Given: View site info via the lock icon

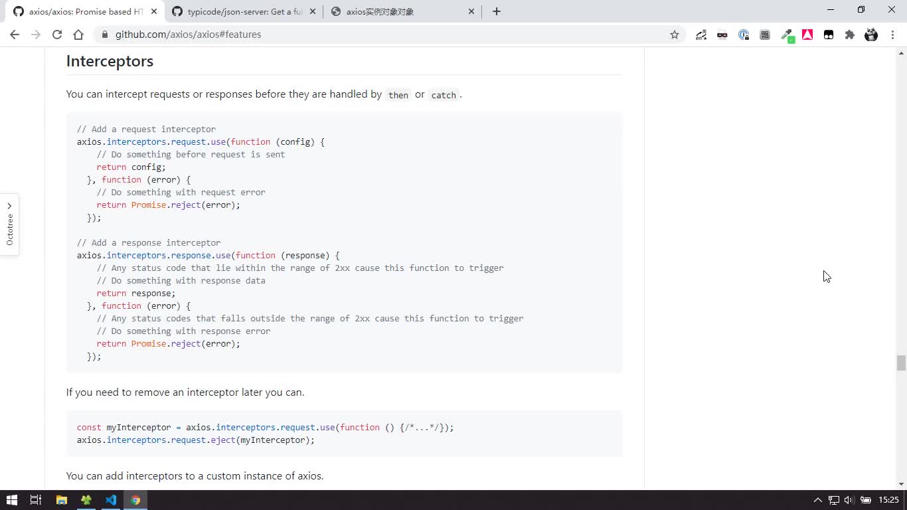Looking at the screenshot, I should (105, 35).
